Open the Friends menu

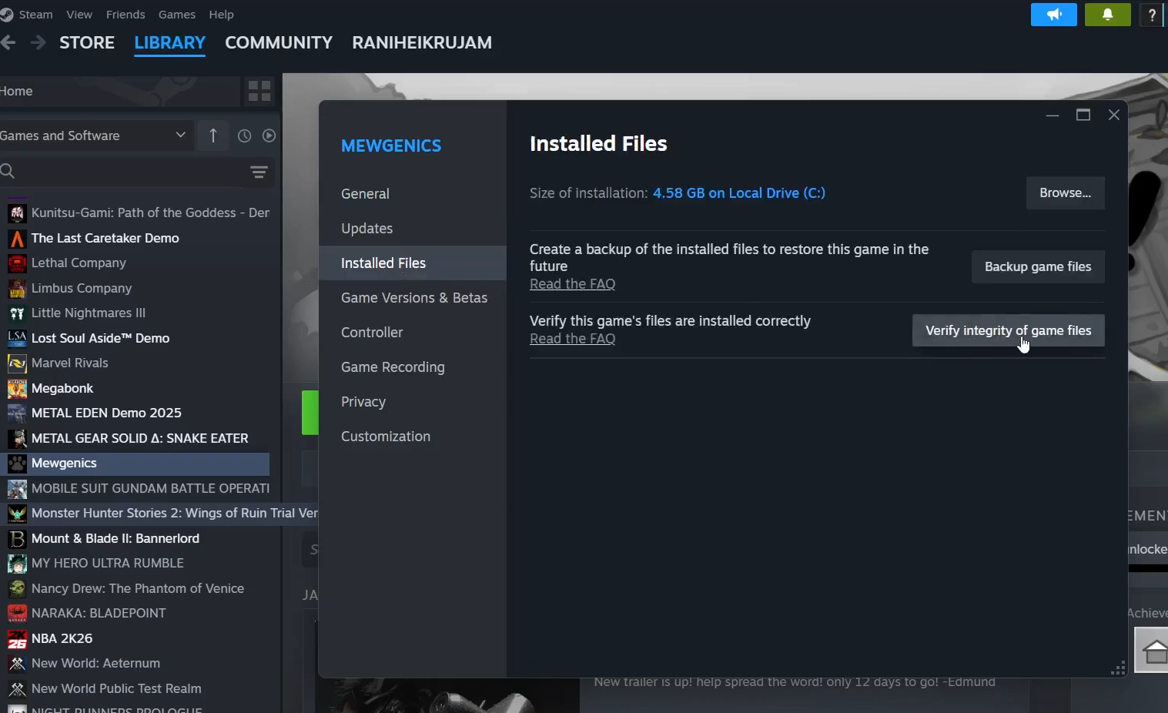click(126, 15)
